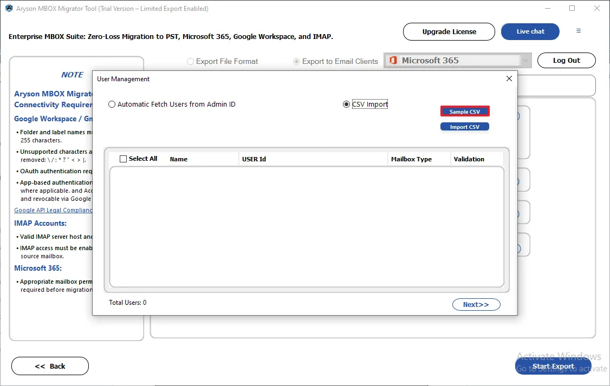The width and height of the screenshot is (610, 386).
Task: Click the IMAP Accounts: heading
Action: pyautogui.click(x=41, y=223)
